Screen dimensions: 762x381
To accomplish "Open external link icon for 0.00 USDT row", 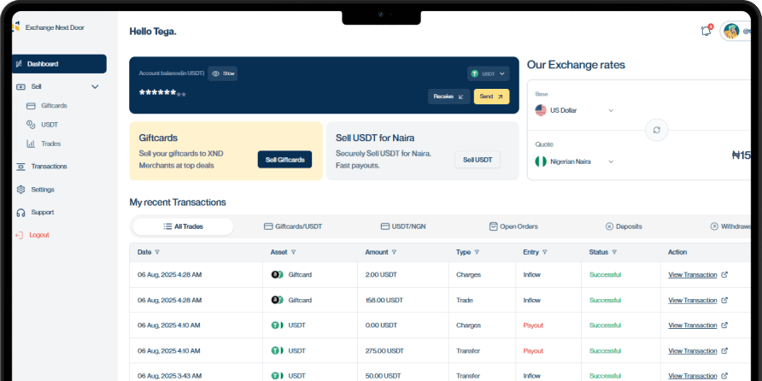I will click(x=724, y=325).
